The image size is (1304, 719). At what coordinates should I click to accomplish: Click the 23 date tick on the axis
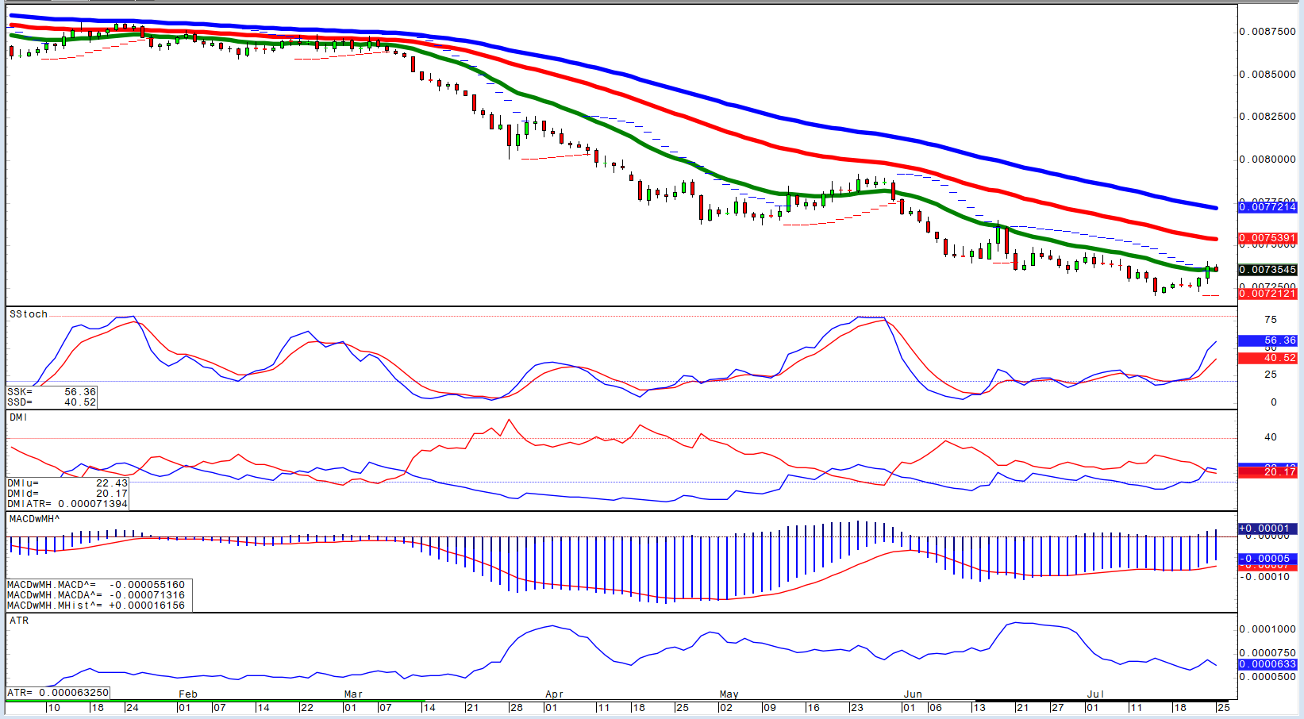(x=856, y=708)
